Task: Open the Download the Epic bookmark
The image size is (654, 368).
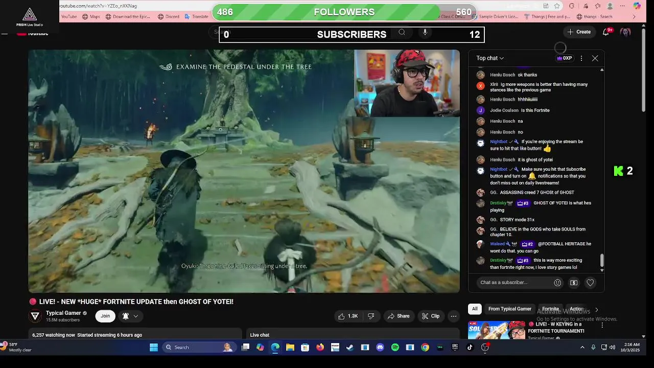Action: [x=128, y=16]
